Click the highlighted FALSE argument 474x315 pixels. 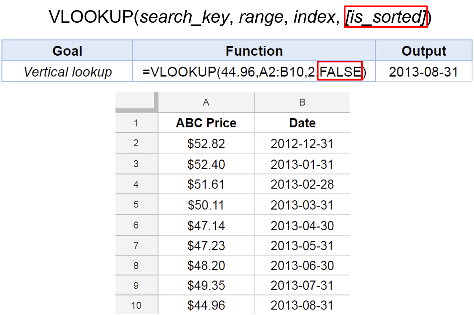tap(340, 72)
